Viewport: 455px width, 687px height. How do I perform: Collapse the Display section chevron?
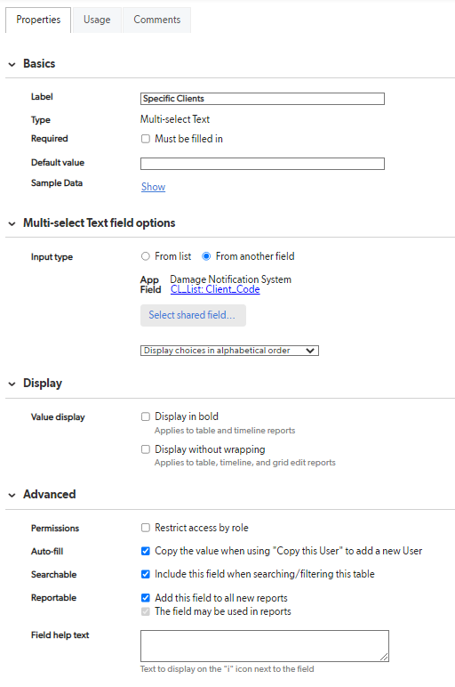[x=12, y=384]
